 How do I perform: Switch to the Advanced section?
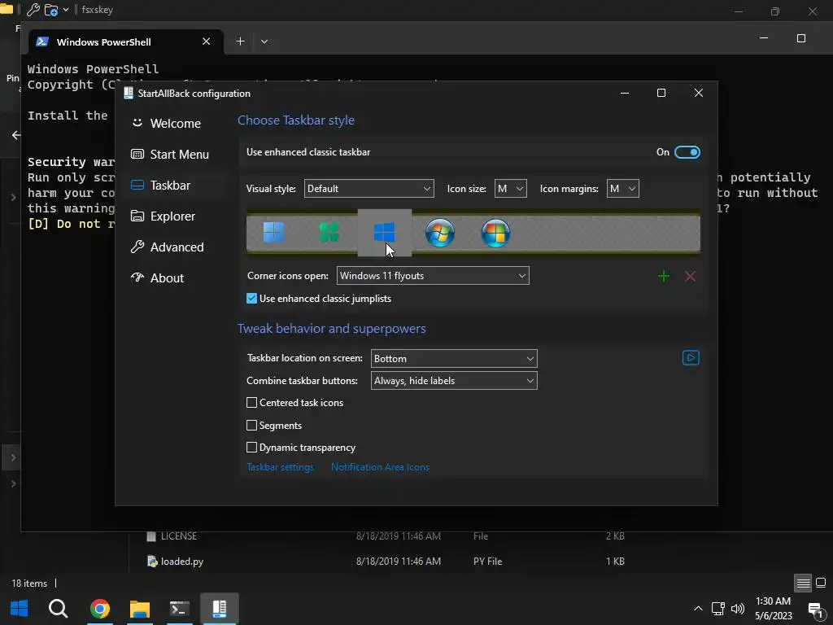(176, 247)
